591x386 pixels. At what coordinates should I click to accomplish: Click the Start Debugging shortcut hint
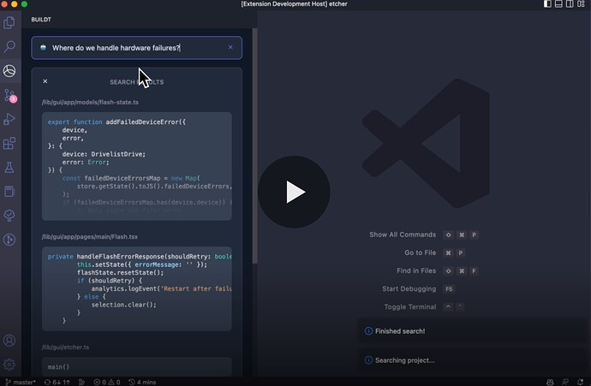(x=418, y=288)
